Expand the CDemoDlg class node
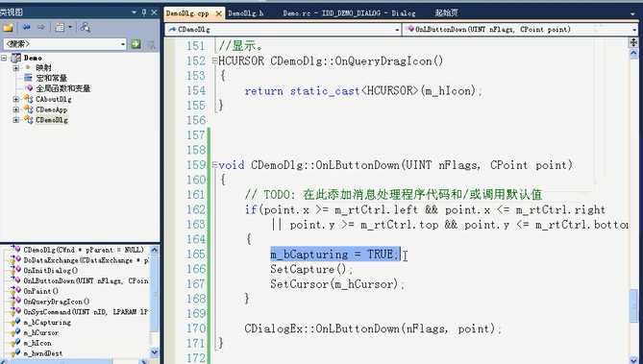The image size is (643, 364). click(x=16, y=120)
